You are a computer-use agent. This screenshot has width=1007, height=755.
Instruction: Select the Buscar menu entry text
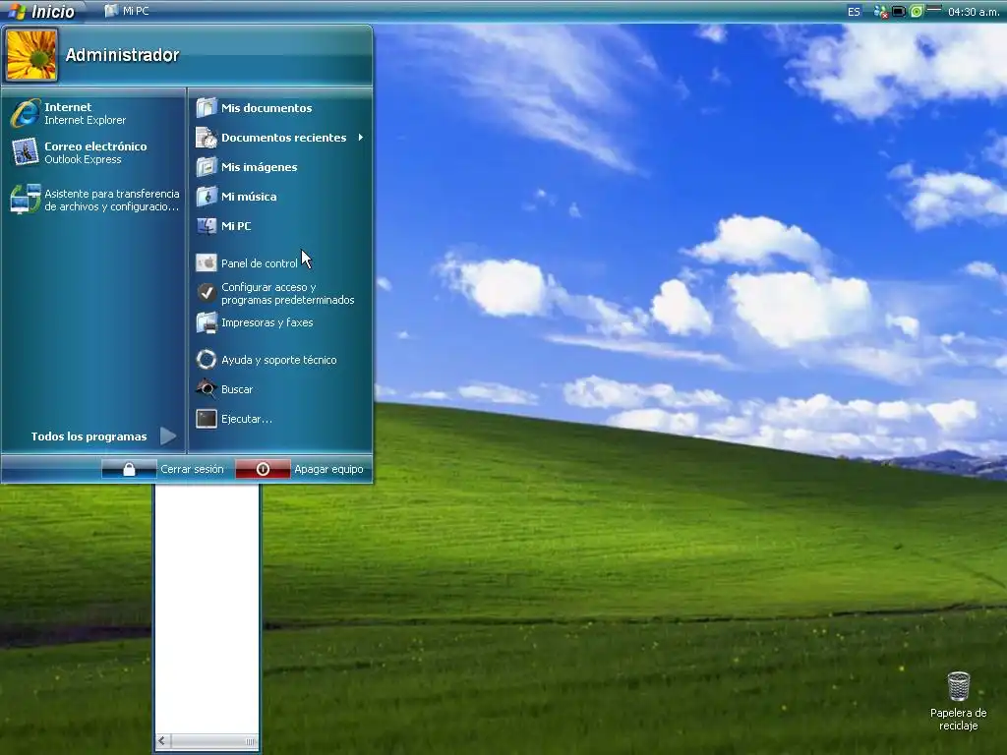[x=237, y=389]
